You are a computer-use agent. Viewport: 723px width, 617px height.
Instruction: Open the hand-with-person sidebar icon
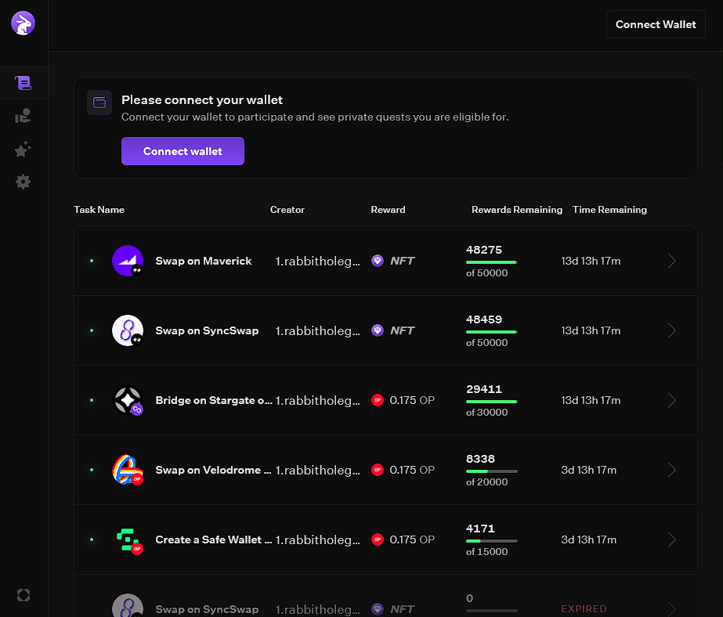pyautogui.click(x=23, y=117)
